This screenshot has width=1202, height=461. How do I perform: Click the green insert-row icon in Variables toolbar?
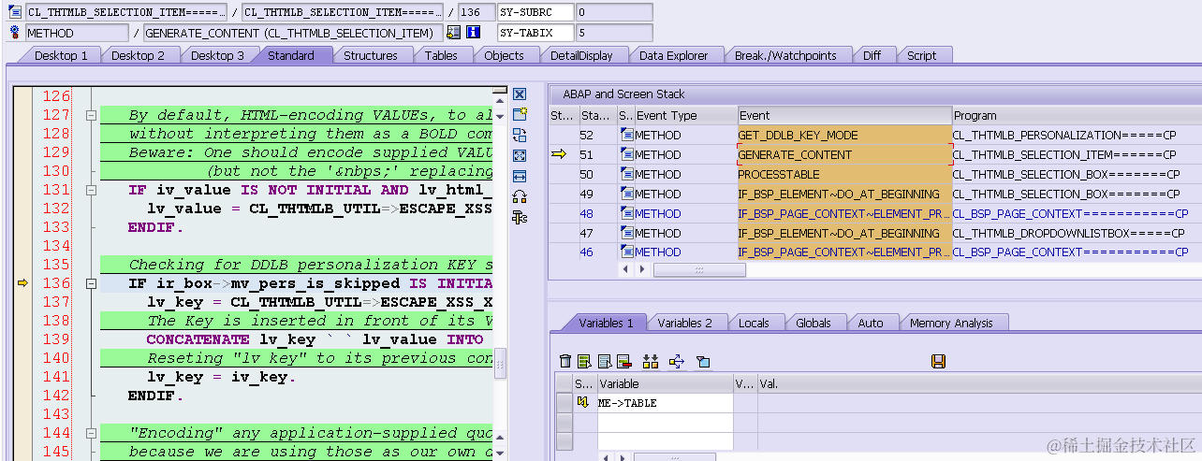[x=584, y=361]
